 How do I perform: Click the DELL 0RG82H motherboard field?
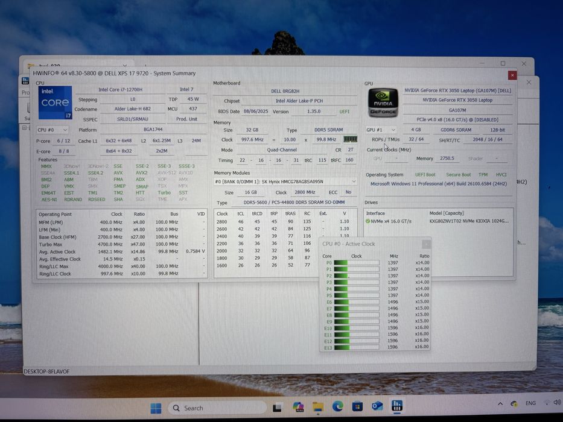click(x=285, y=91)
